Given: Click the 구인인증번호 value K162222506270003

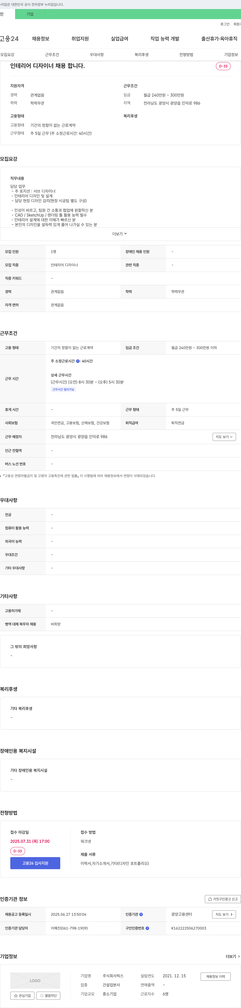Looking at the screenshot, I should tap(189, 928).
